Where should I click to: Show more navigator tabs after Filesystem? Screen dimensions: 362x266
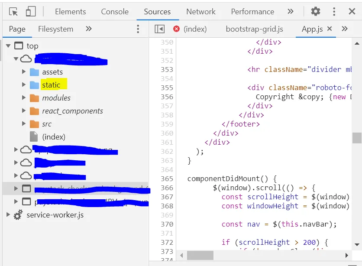click(89, 29)
